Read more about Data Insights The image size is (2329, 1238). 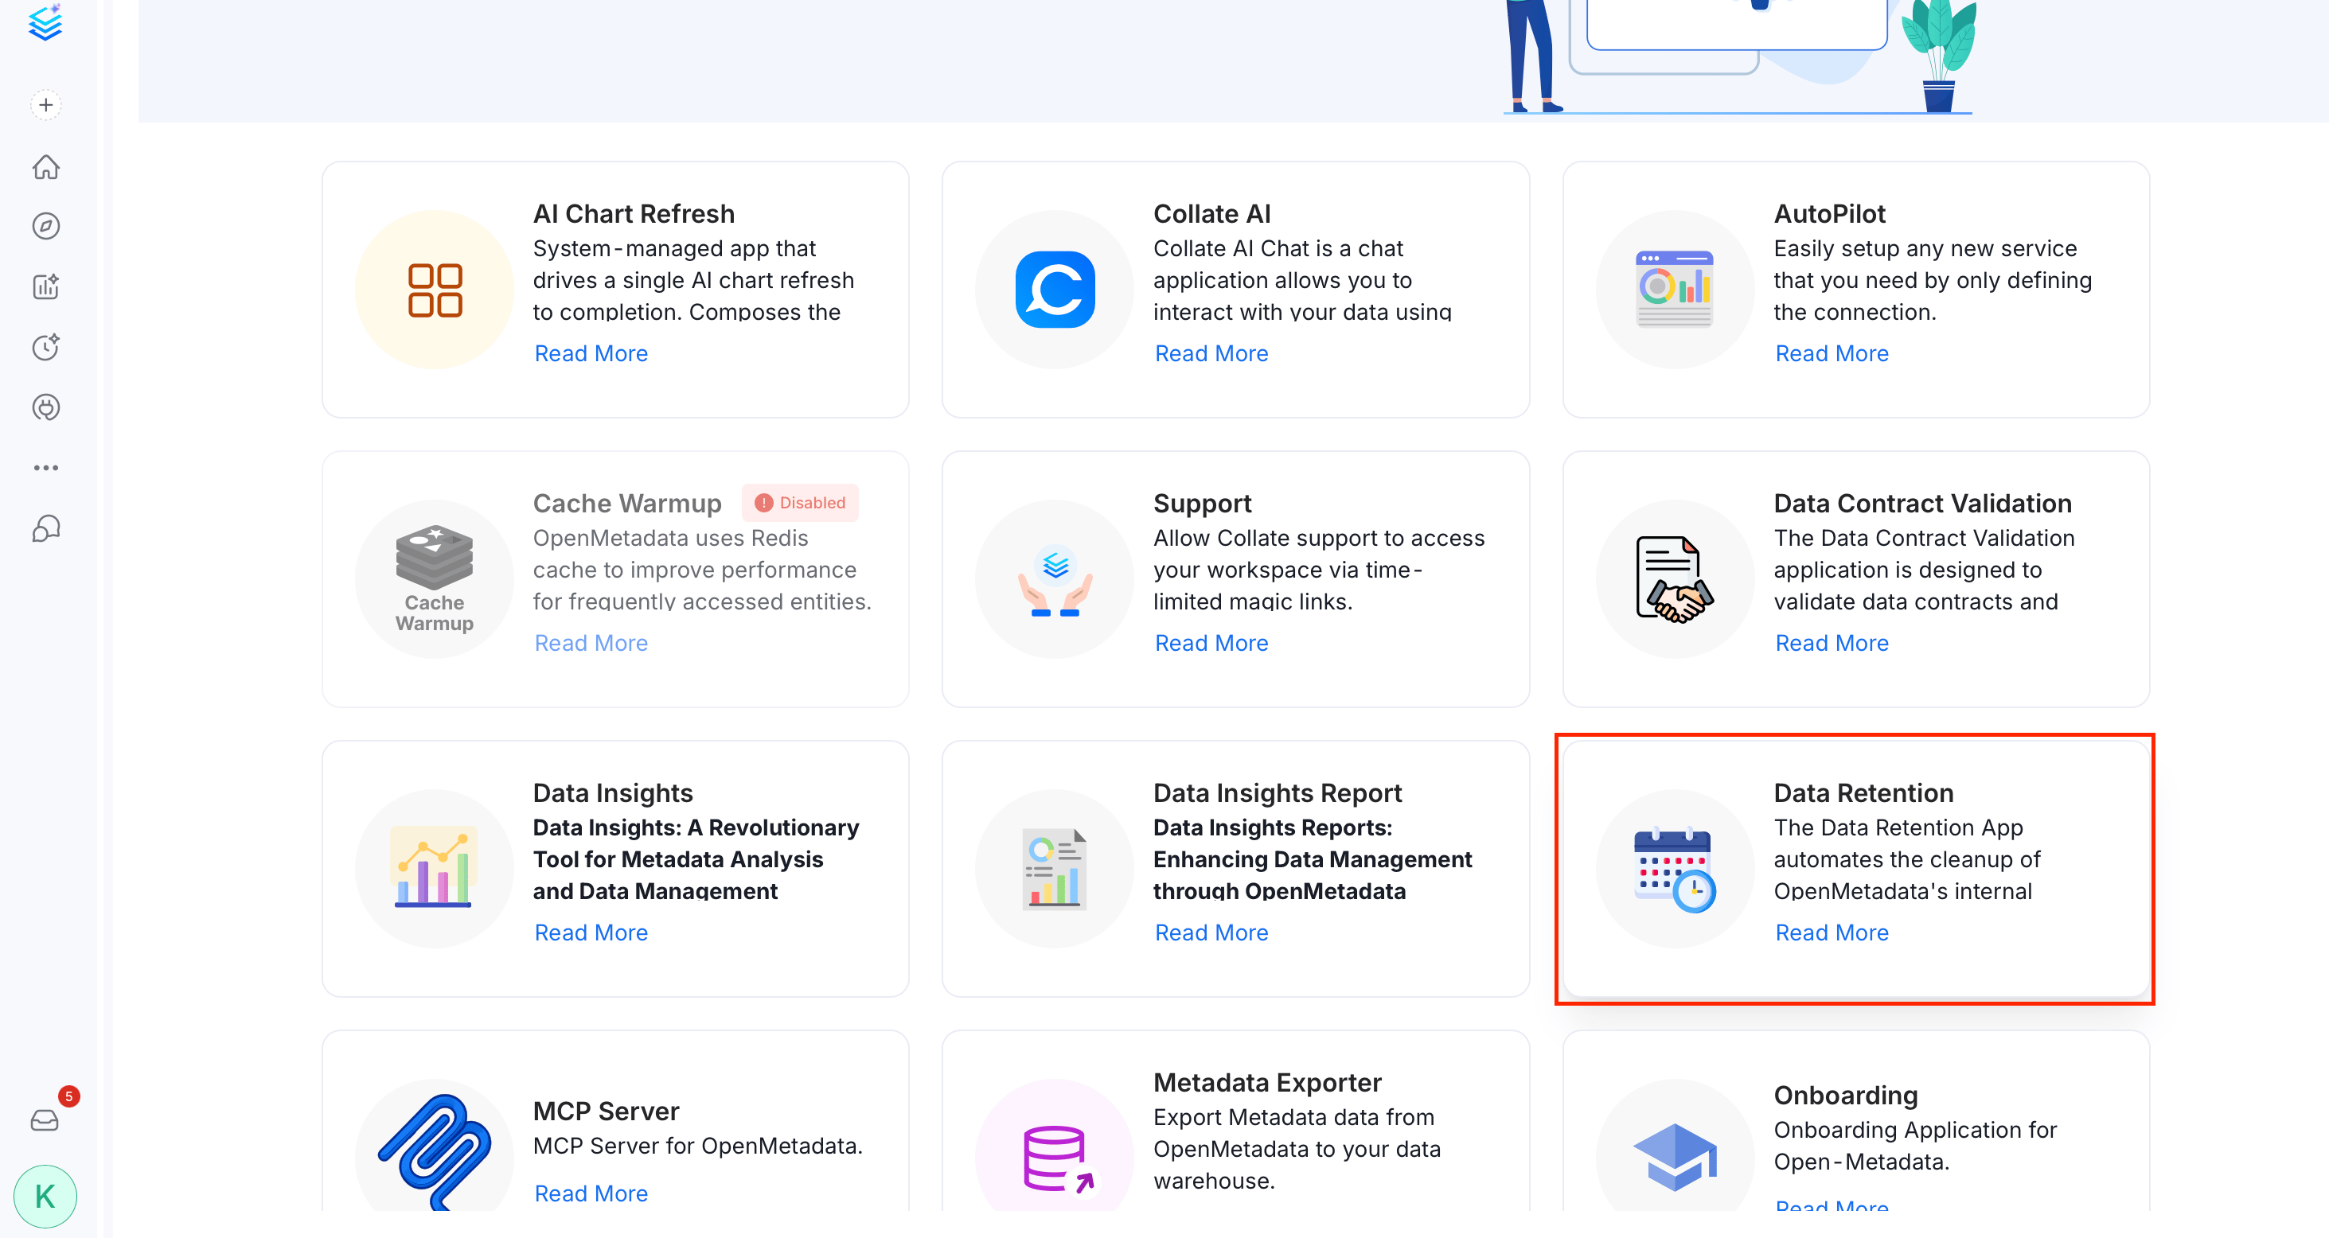(591, 932)
